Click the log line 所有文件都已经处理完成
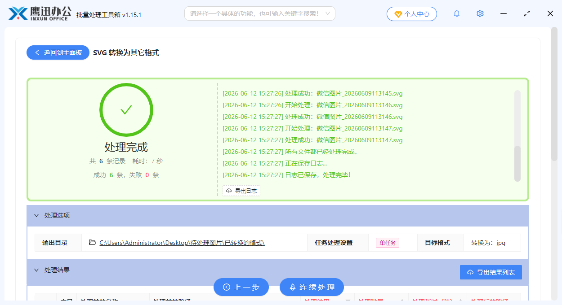This screenshot has height=305, width=562. coord(290,152)
